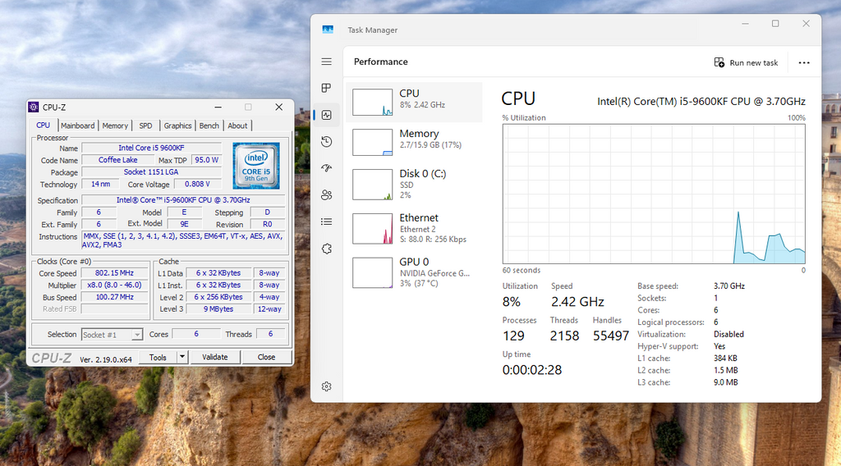Open Processes page in Task Manager sidebar
Image resolution: width=841 pixels, height=466 pixels.
(326, 88)
